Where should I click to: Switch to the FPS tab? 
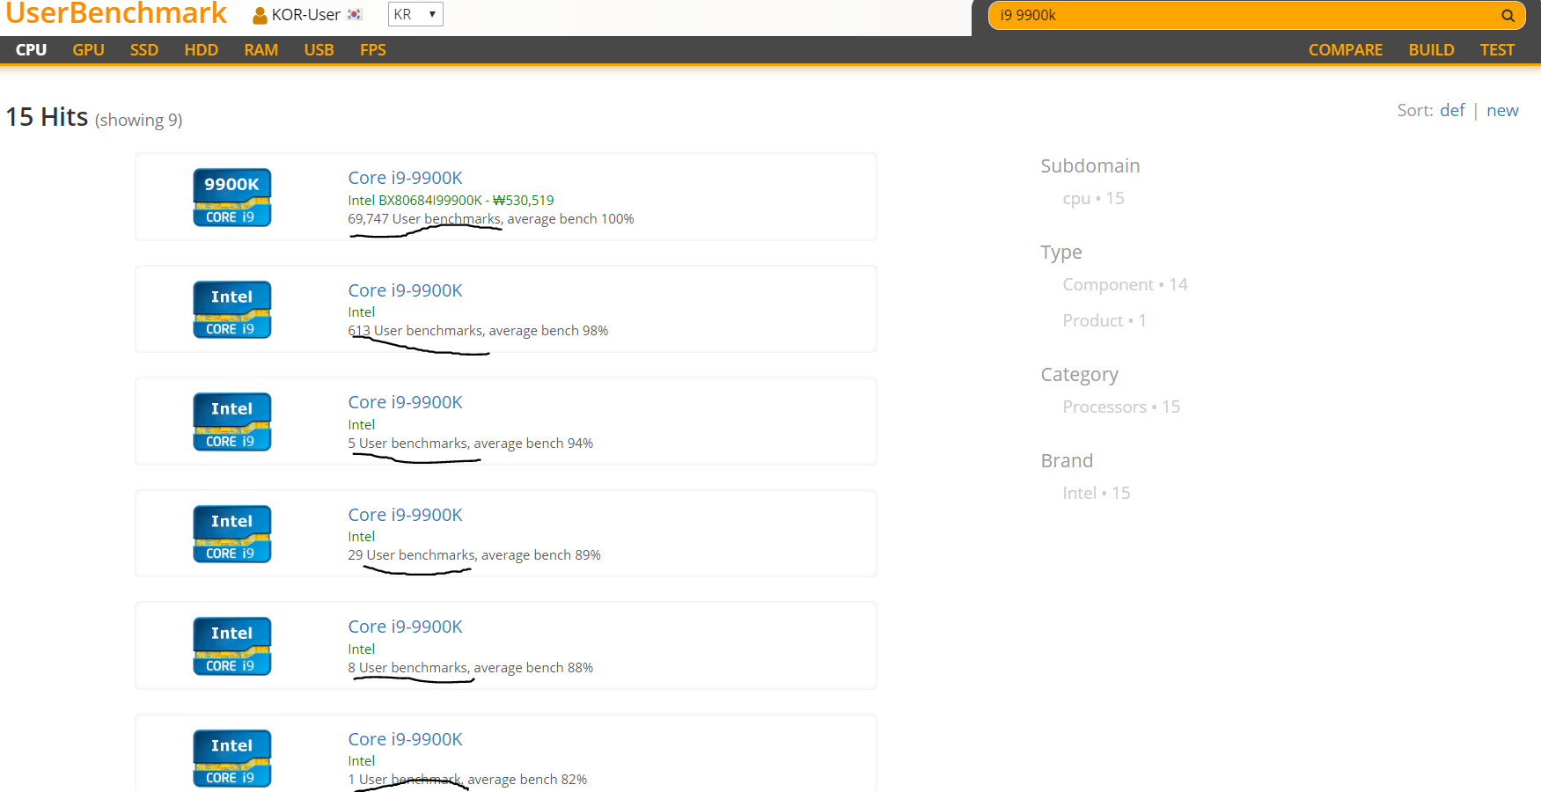(373, 50)
